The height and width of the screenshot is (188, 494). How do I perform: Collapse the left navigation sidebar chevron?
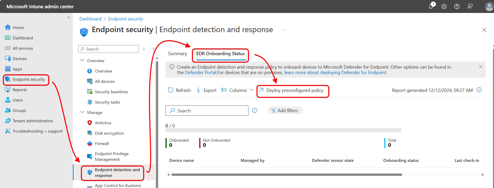click(68, 18)
